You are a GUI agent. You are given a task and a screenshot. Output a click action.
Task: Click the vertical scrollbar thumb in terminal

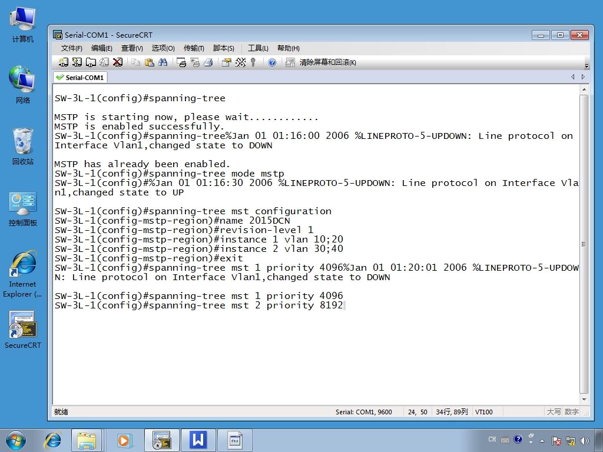[584, 244]
